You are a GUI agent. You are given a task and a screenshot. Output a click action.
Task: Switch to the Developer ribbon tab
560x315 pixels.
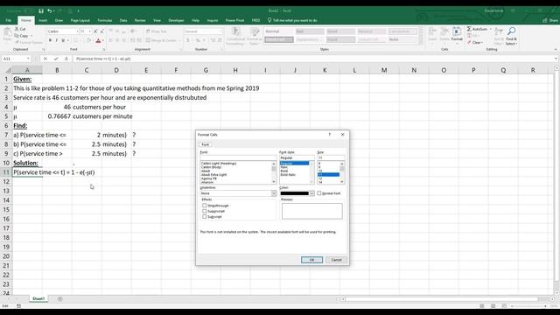tap(176, 20)
